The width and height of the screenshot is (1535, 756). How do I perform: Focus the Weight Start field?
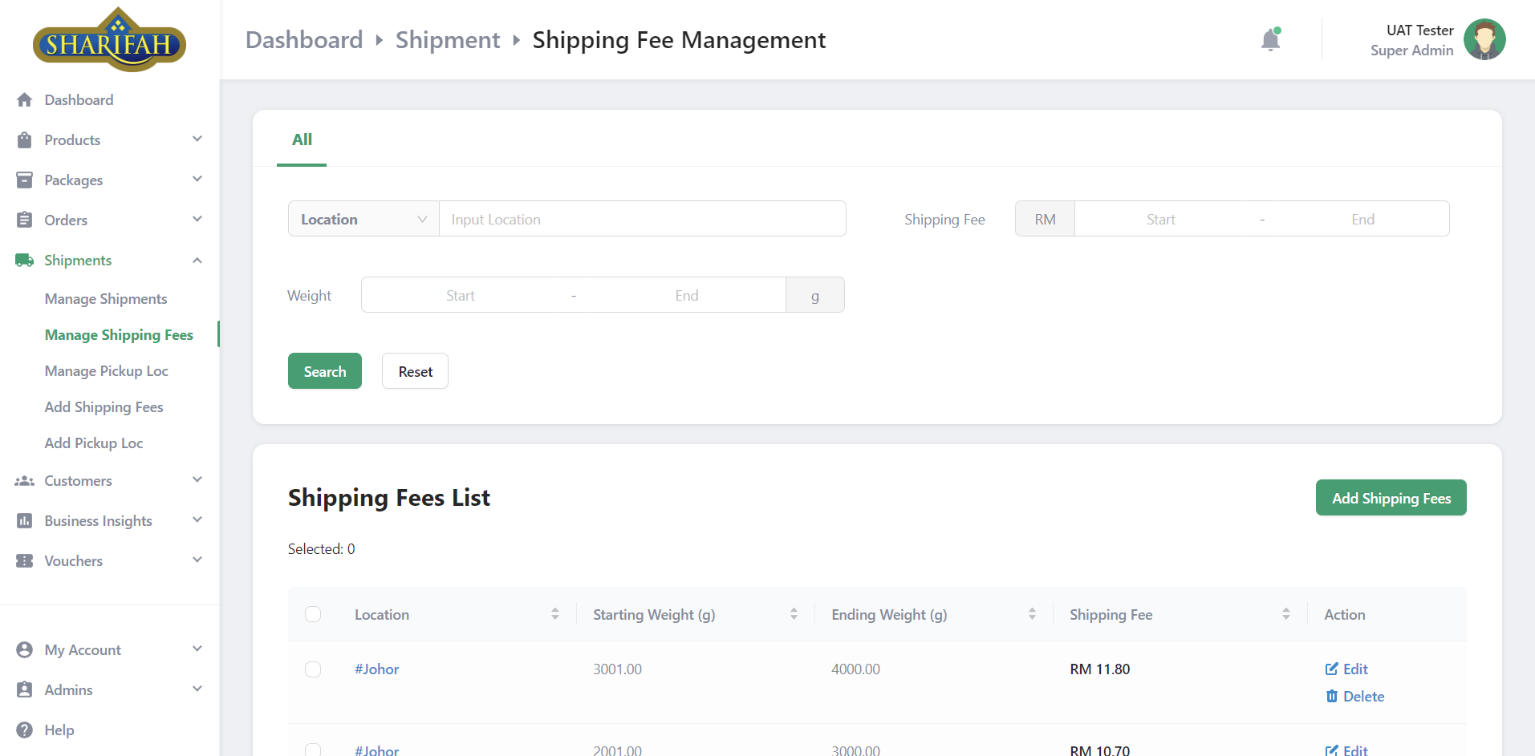pyautogui.click(x=461, y=295)
